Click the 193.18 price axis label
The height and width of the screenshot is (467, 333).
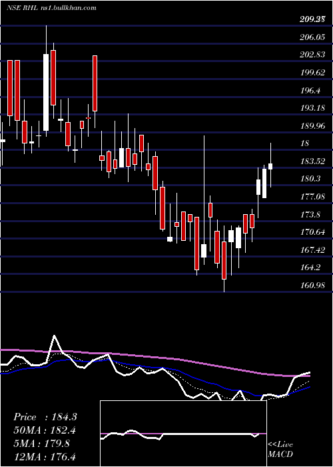pyautogui.click(x=312, y=108)
